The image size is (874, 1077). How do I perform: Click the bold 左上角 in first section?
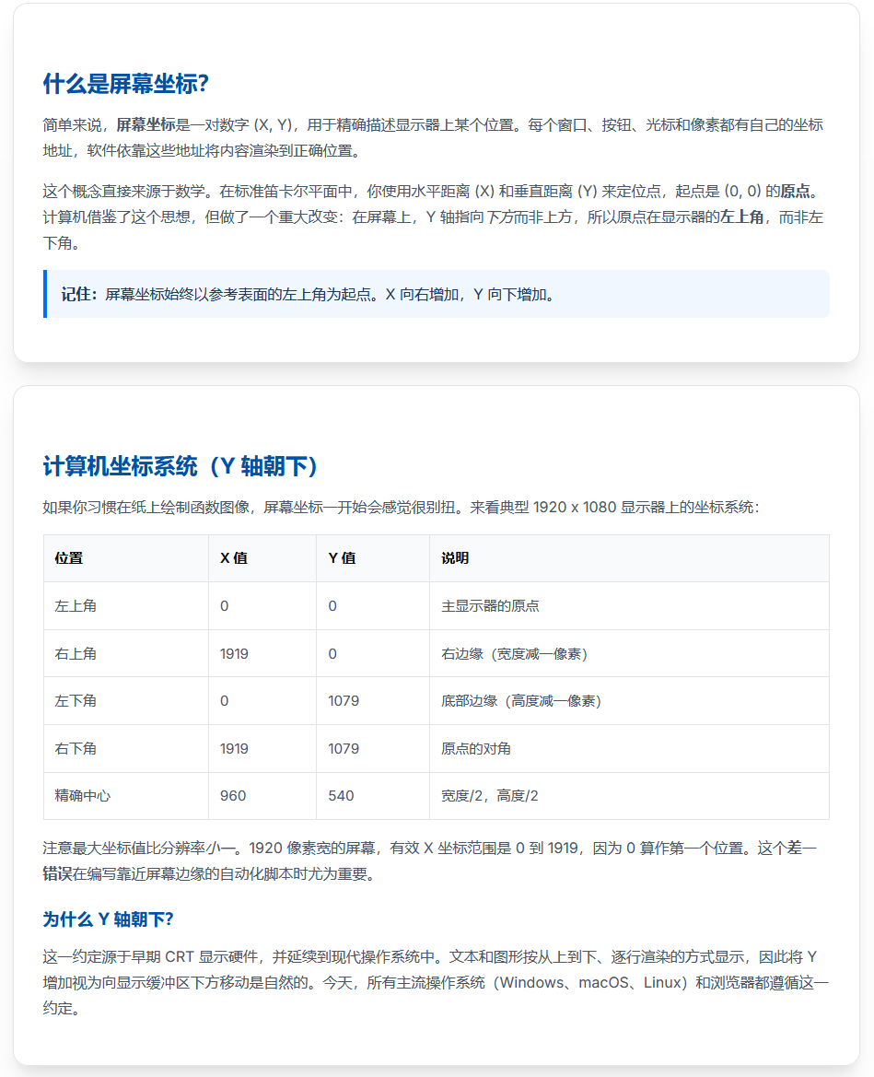[x=741, y=217]
